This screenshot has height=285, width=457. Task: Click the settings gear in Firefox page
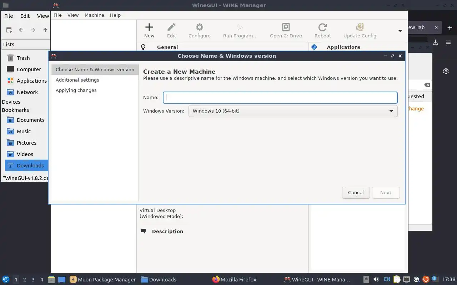coord(446,71)
